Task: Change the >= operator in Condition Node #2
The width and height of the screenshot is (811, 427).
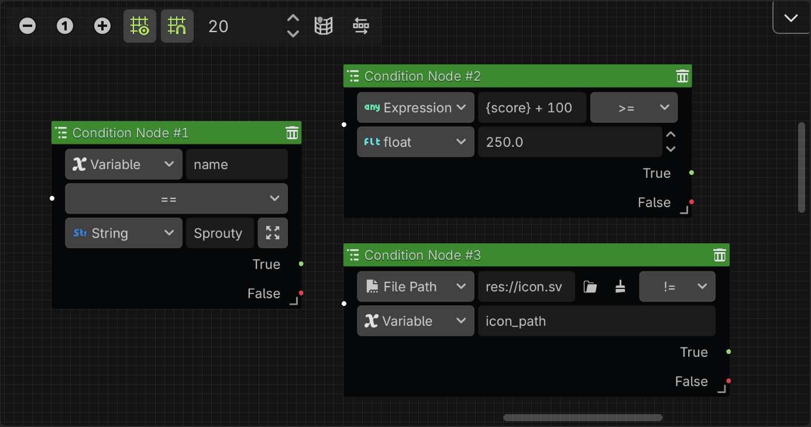Action: pos(634,107)
